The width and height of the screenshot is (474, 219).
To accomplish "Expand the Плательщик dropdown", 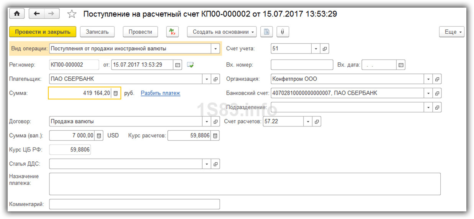I will coord(207,79).
